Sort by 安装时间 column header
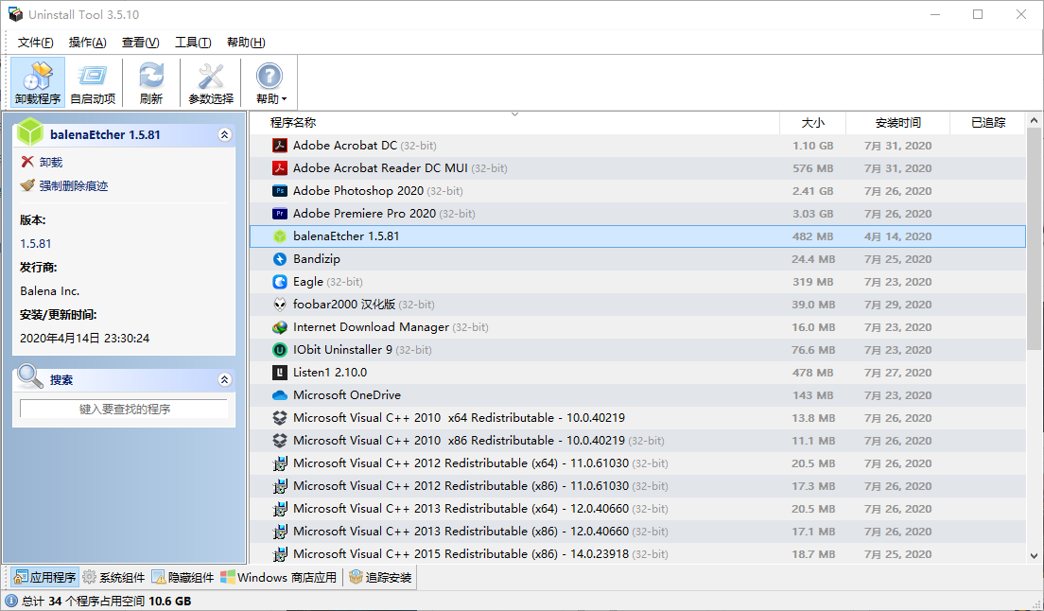 click(897, 122)
